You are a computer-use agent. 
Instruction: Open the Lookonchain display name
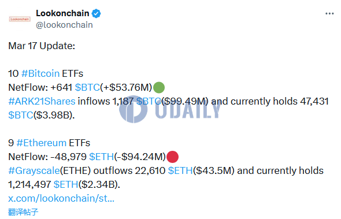pyautogui.click(x=62, y=13)
